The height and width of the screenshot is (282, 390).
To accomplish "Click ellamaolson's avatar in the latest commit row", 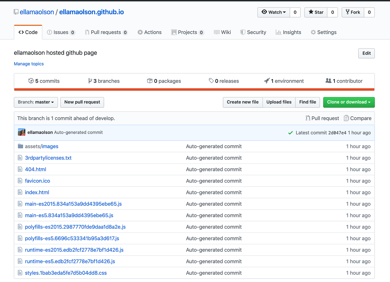I will tap(21, 132).
